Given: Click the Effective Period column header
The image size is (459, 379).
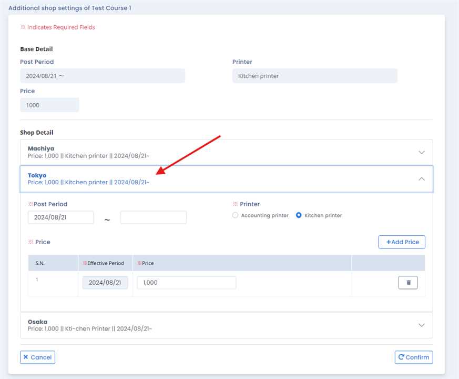Looking at the screenshot, I should (x=105, y=263).
